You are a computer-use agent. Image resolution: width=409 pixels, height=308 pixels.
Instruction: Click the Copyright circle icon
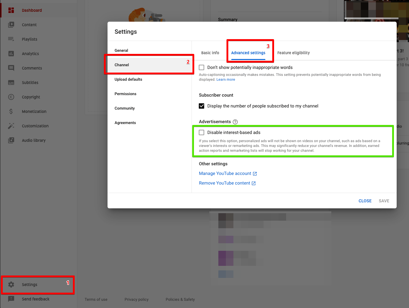11,97
